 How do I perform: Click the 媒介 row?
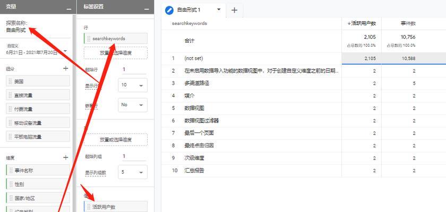pyautogui.click(x=304, y=95)
